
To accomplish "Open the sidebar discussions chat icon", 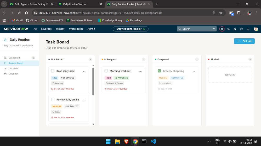I will point(228,29).
